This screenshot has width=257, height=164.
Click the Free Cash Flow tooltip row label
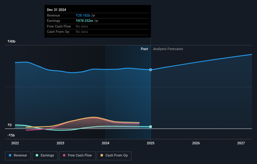click(x=59, y=26)
